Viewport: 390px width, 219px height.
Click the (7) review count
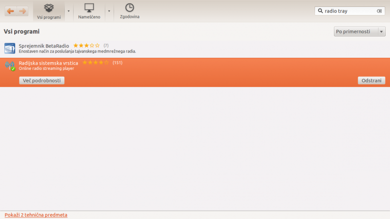pos(106,46)
